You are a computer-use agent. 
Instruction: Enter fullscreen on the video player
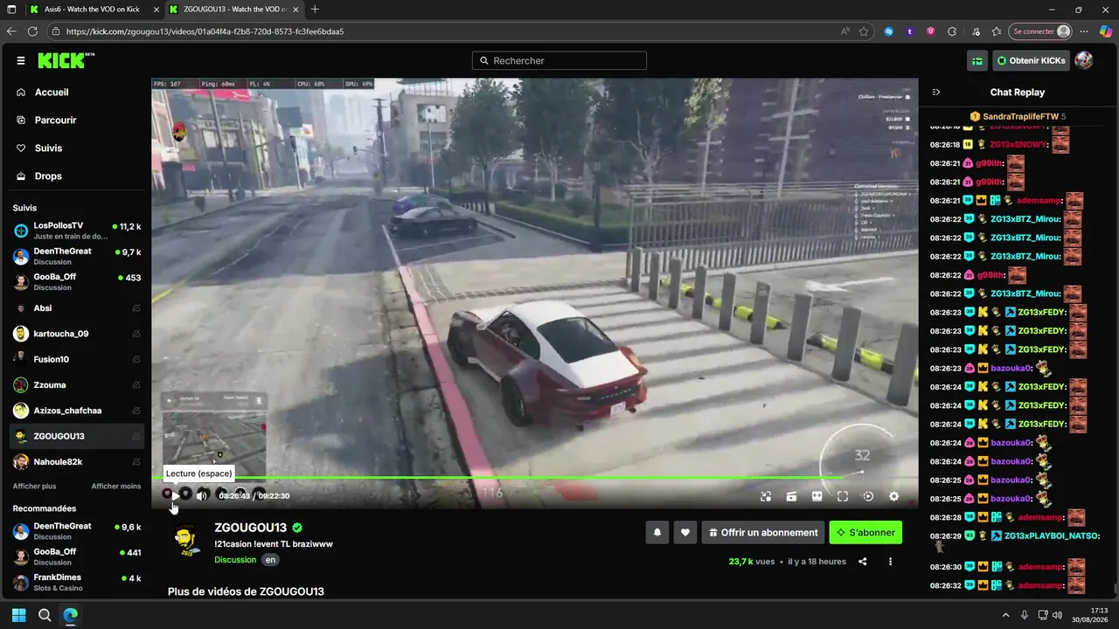(x=843, y=496)
